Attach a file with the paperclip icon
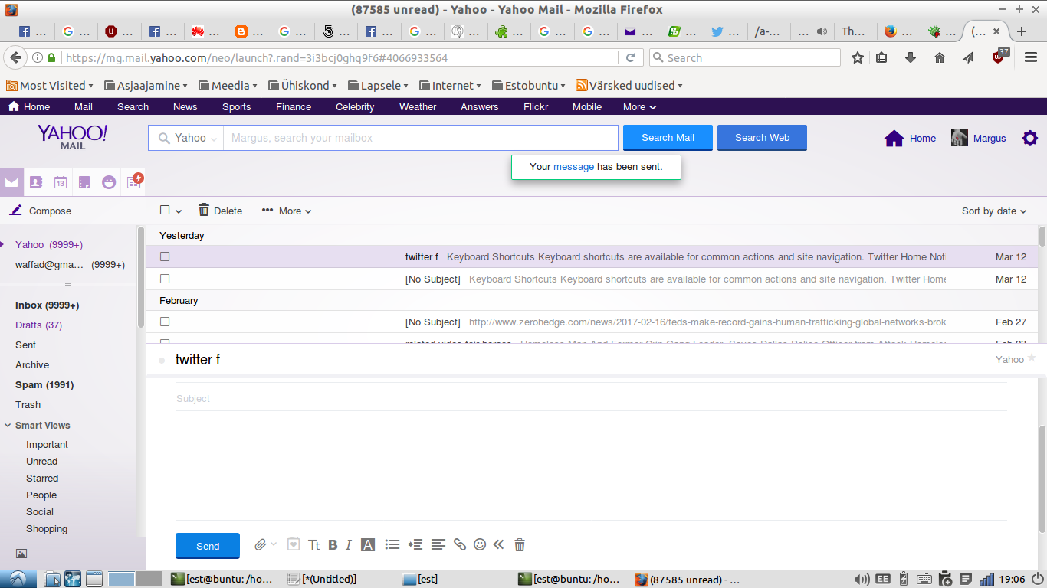Screen dimensions: 1047x588 point(261,545)
